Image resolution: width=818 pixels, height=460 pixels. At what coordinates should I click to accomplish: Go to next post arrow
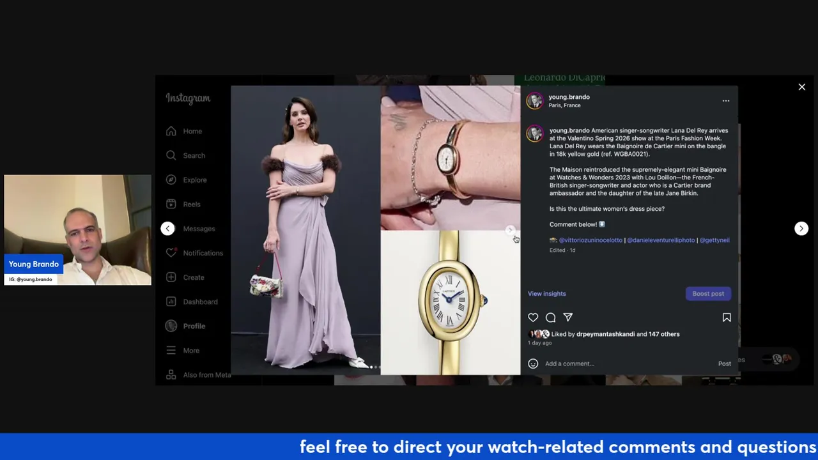pyautogui.click(x=801, y=229)
